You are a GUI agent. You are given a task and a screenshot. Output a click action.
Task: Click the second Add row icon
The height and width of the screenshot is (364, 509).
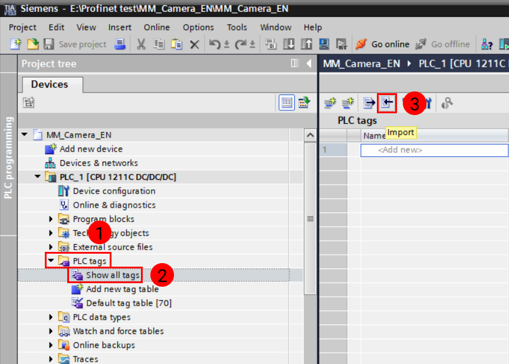(x=347, y=103)
